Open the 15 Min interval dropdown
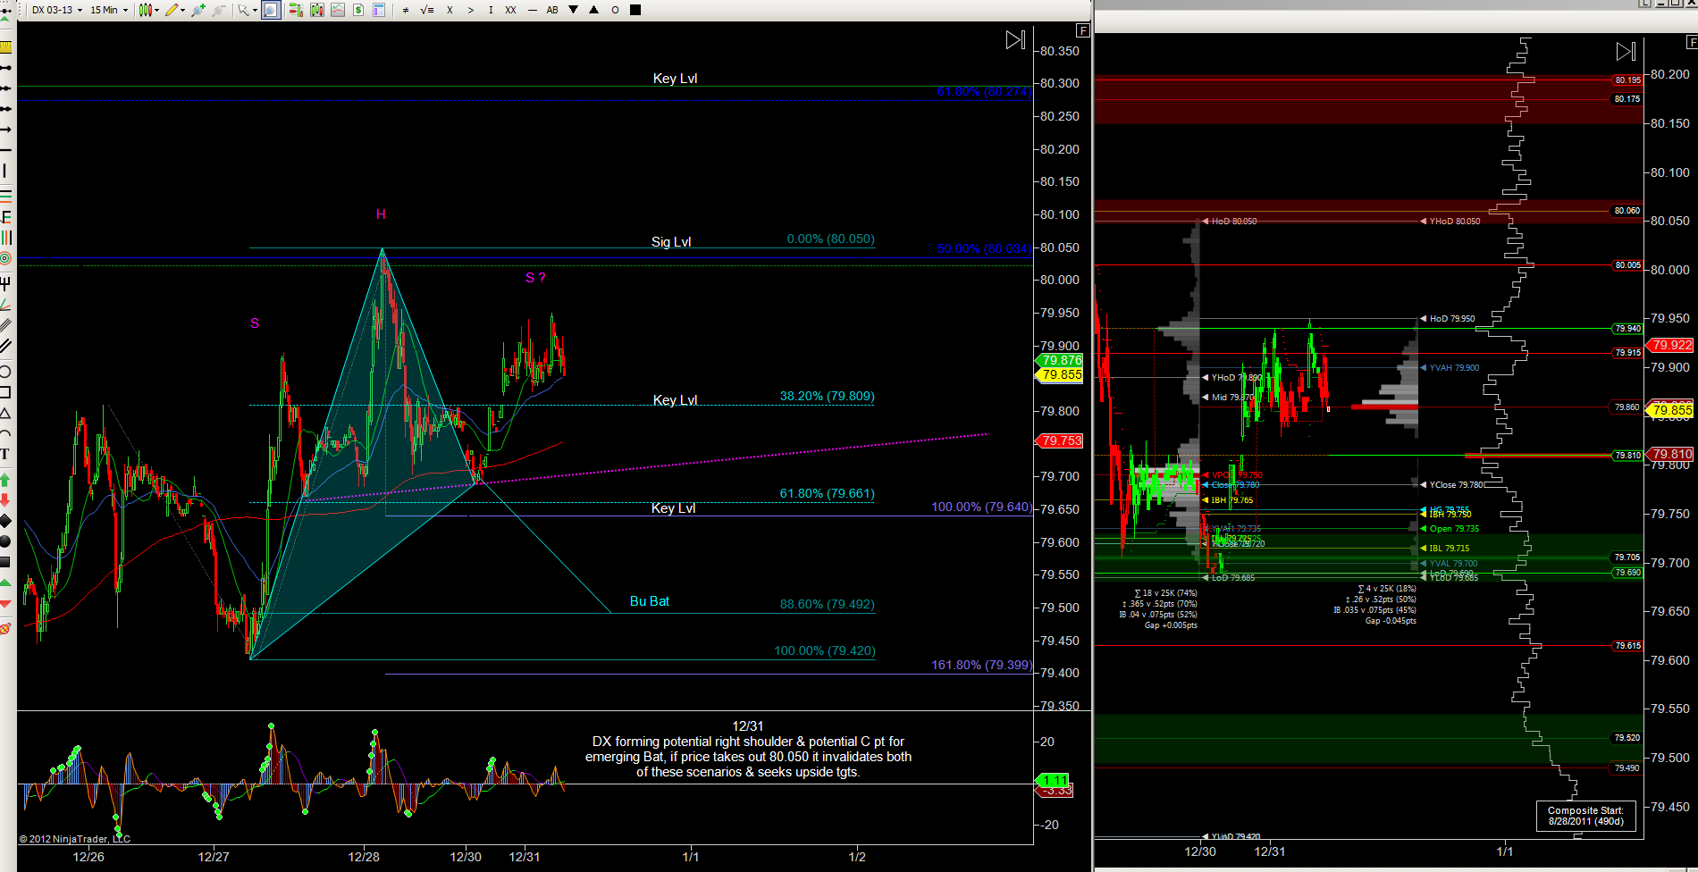1698x872 pixels. pyautogui.click(x=108, y=10)
